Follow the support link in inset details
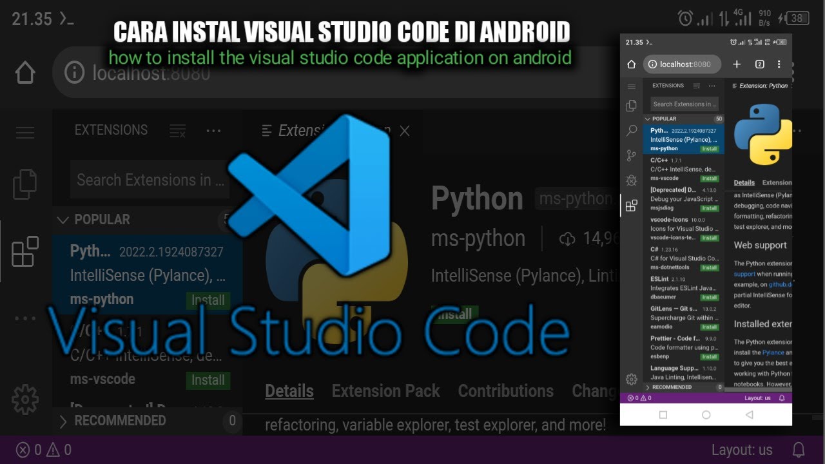Screen dimensions: 825x464 744,274
